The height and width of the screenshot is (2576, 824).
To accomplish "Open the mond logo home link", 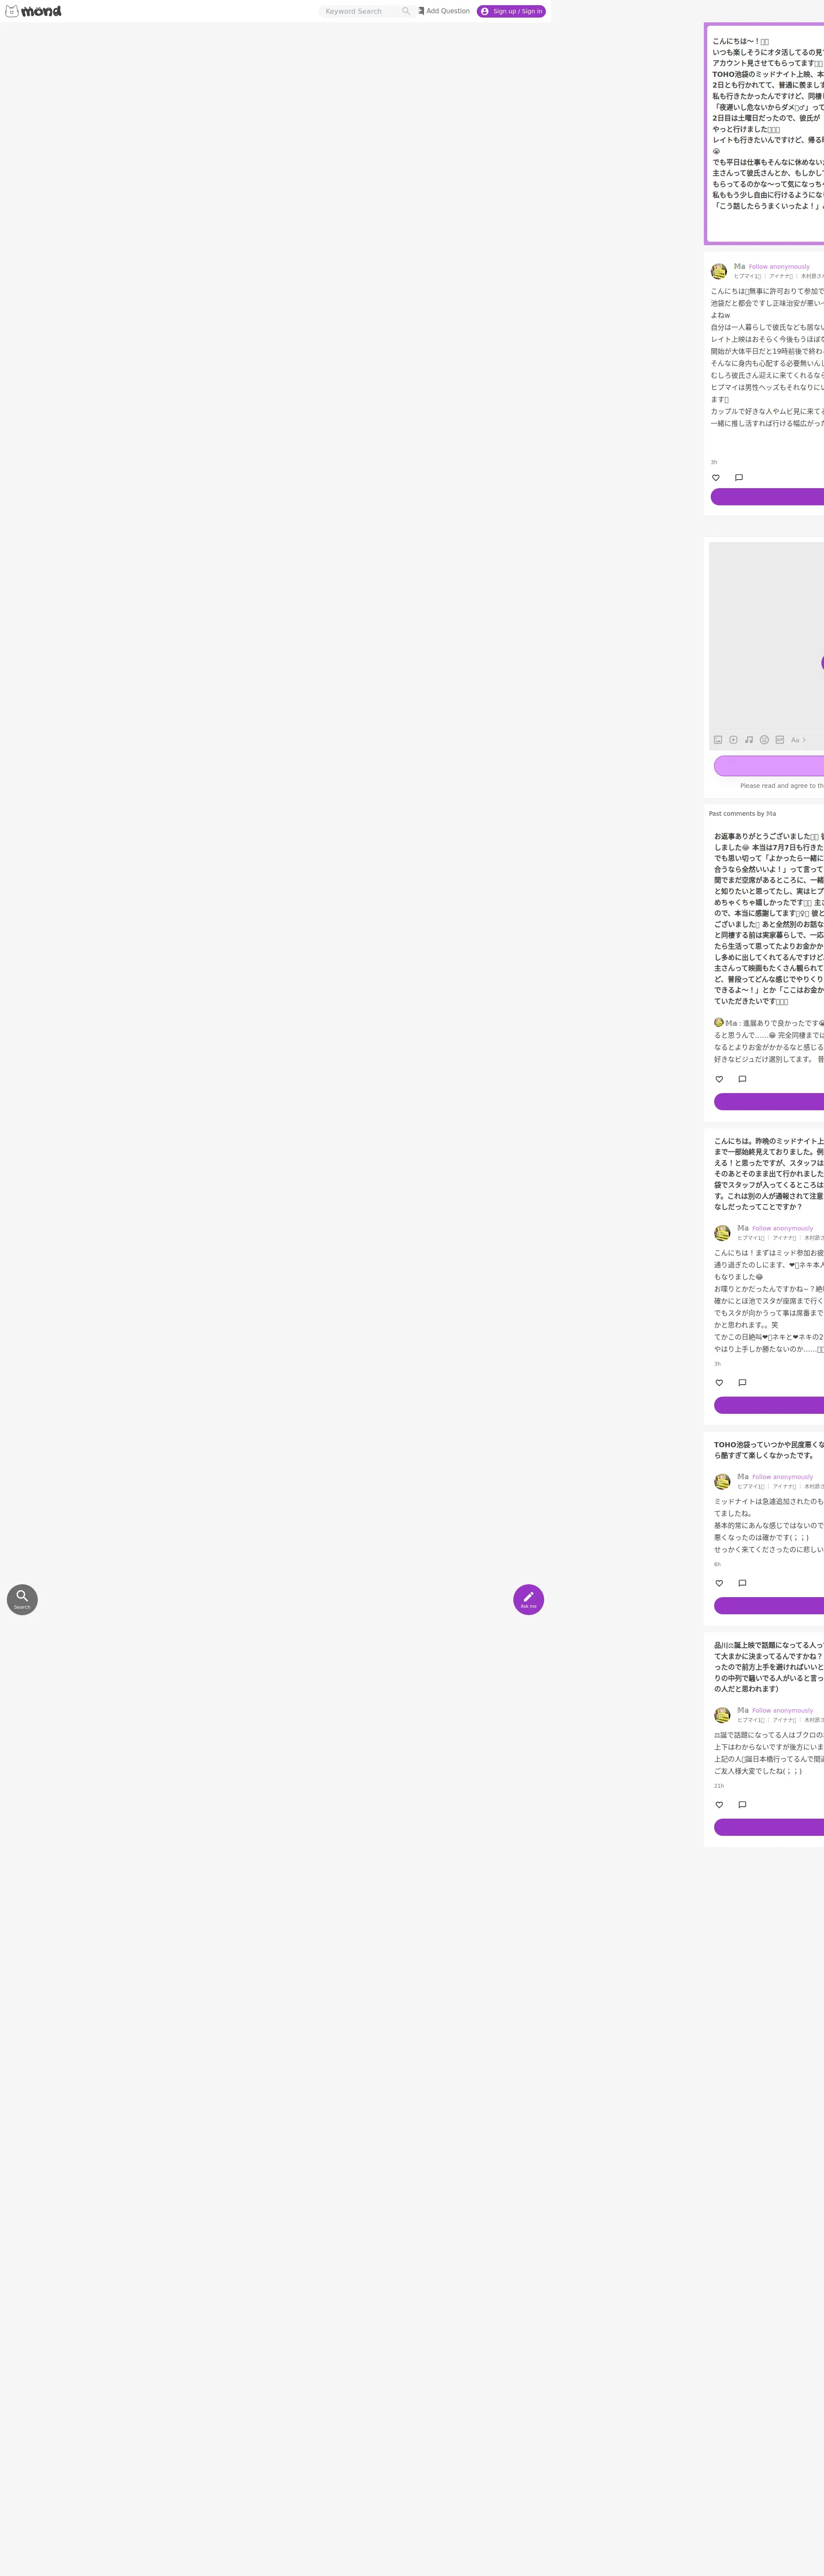I will click(x=33, y=11).
